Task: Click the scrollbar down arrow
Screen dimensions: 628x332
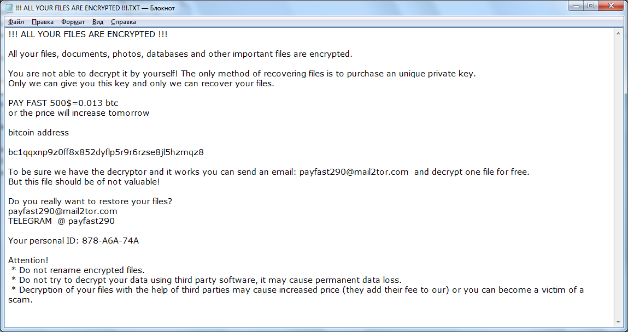Action: coord(619,322)
